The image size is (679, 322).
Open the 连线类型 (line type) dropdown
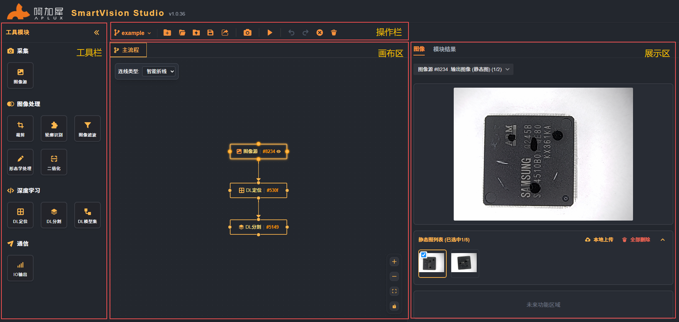pos(159,71)
